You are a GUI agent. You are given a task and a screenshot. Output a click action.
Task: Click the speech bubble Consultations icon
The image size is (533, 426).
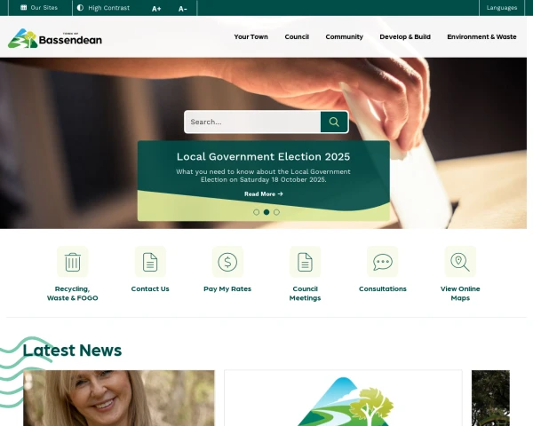[x=382, y=262]
